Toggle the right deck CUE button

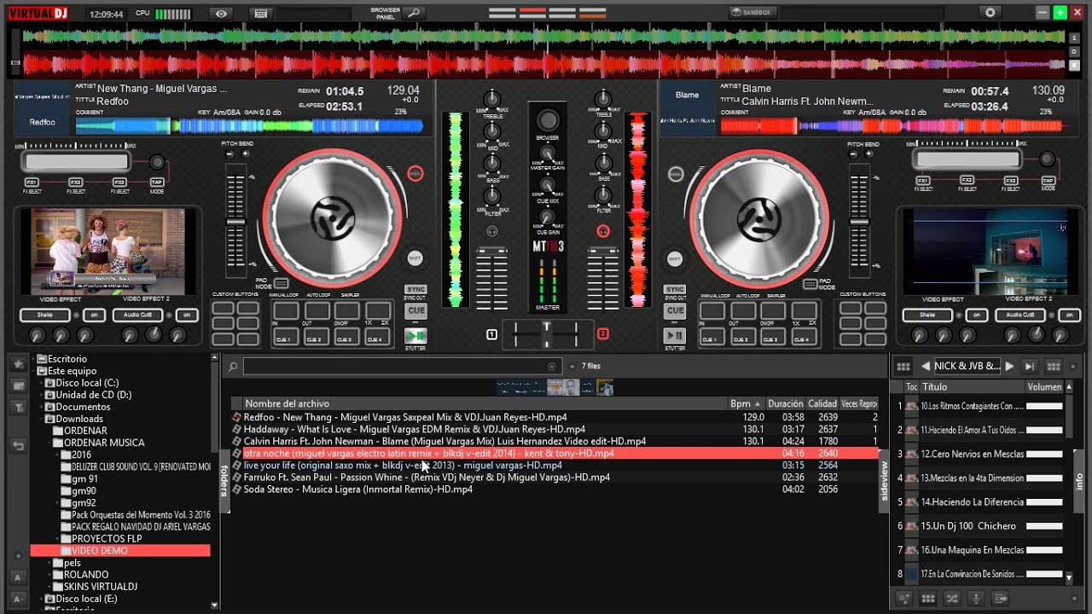(675, 311)
